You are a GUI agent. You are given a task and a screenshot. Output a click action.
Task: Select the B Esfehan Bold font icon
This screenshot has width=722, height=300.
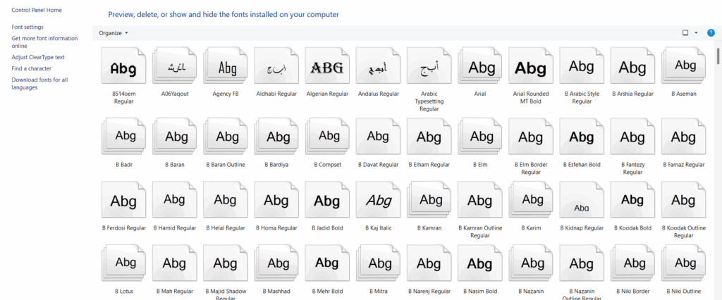582,137
